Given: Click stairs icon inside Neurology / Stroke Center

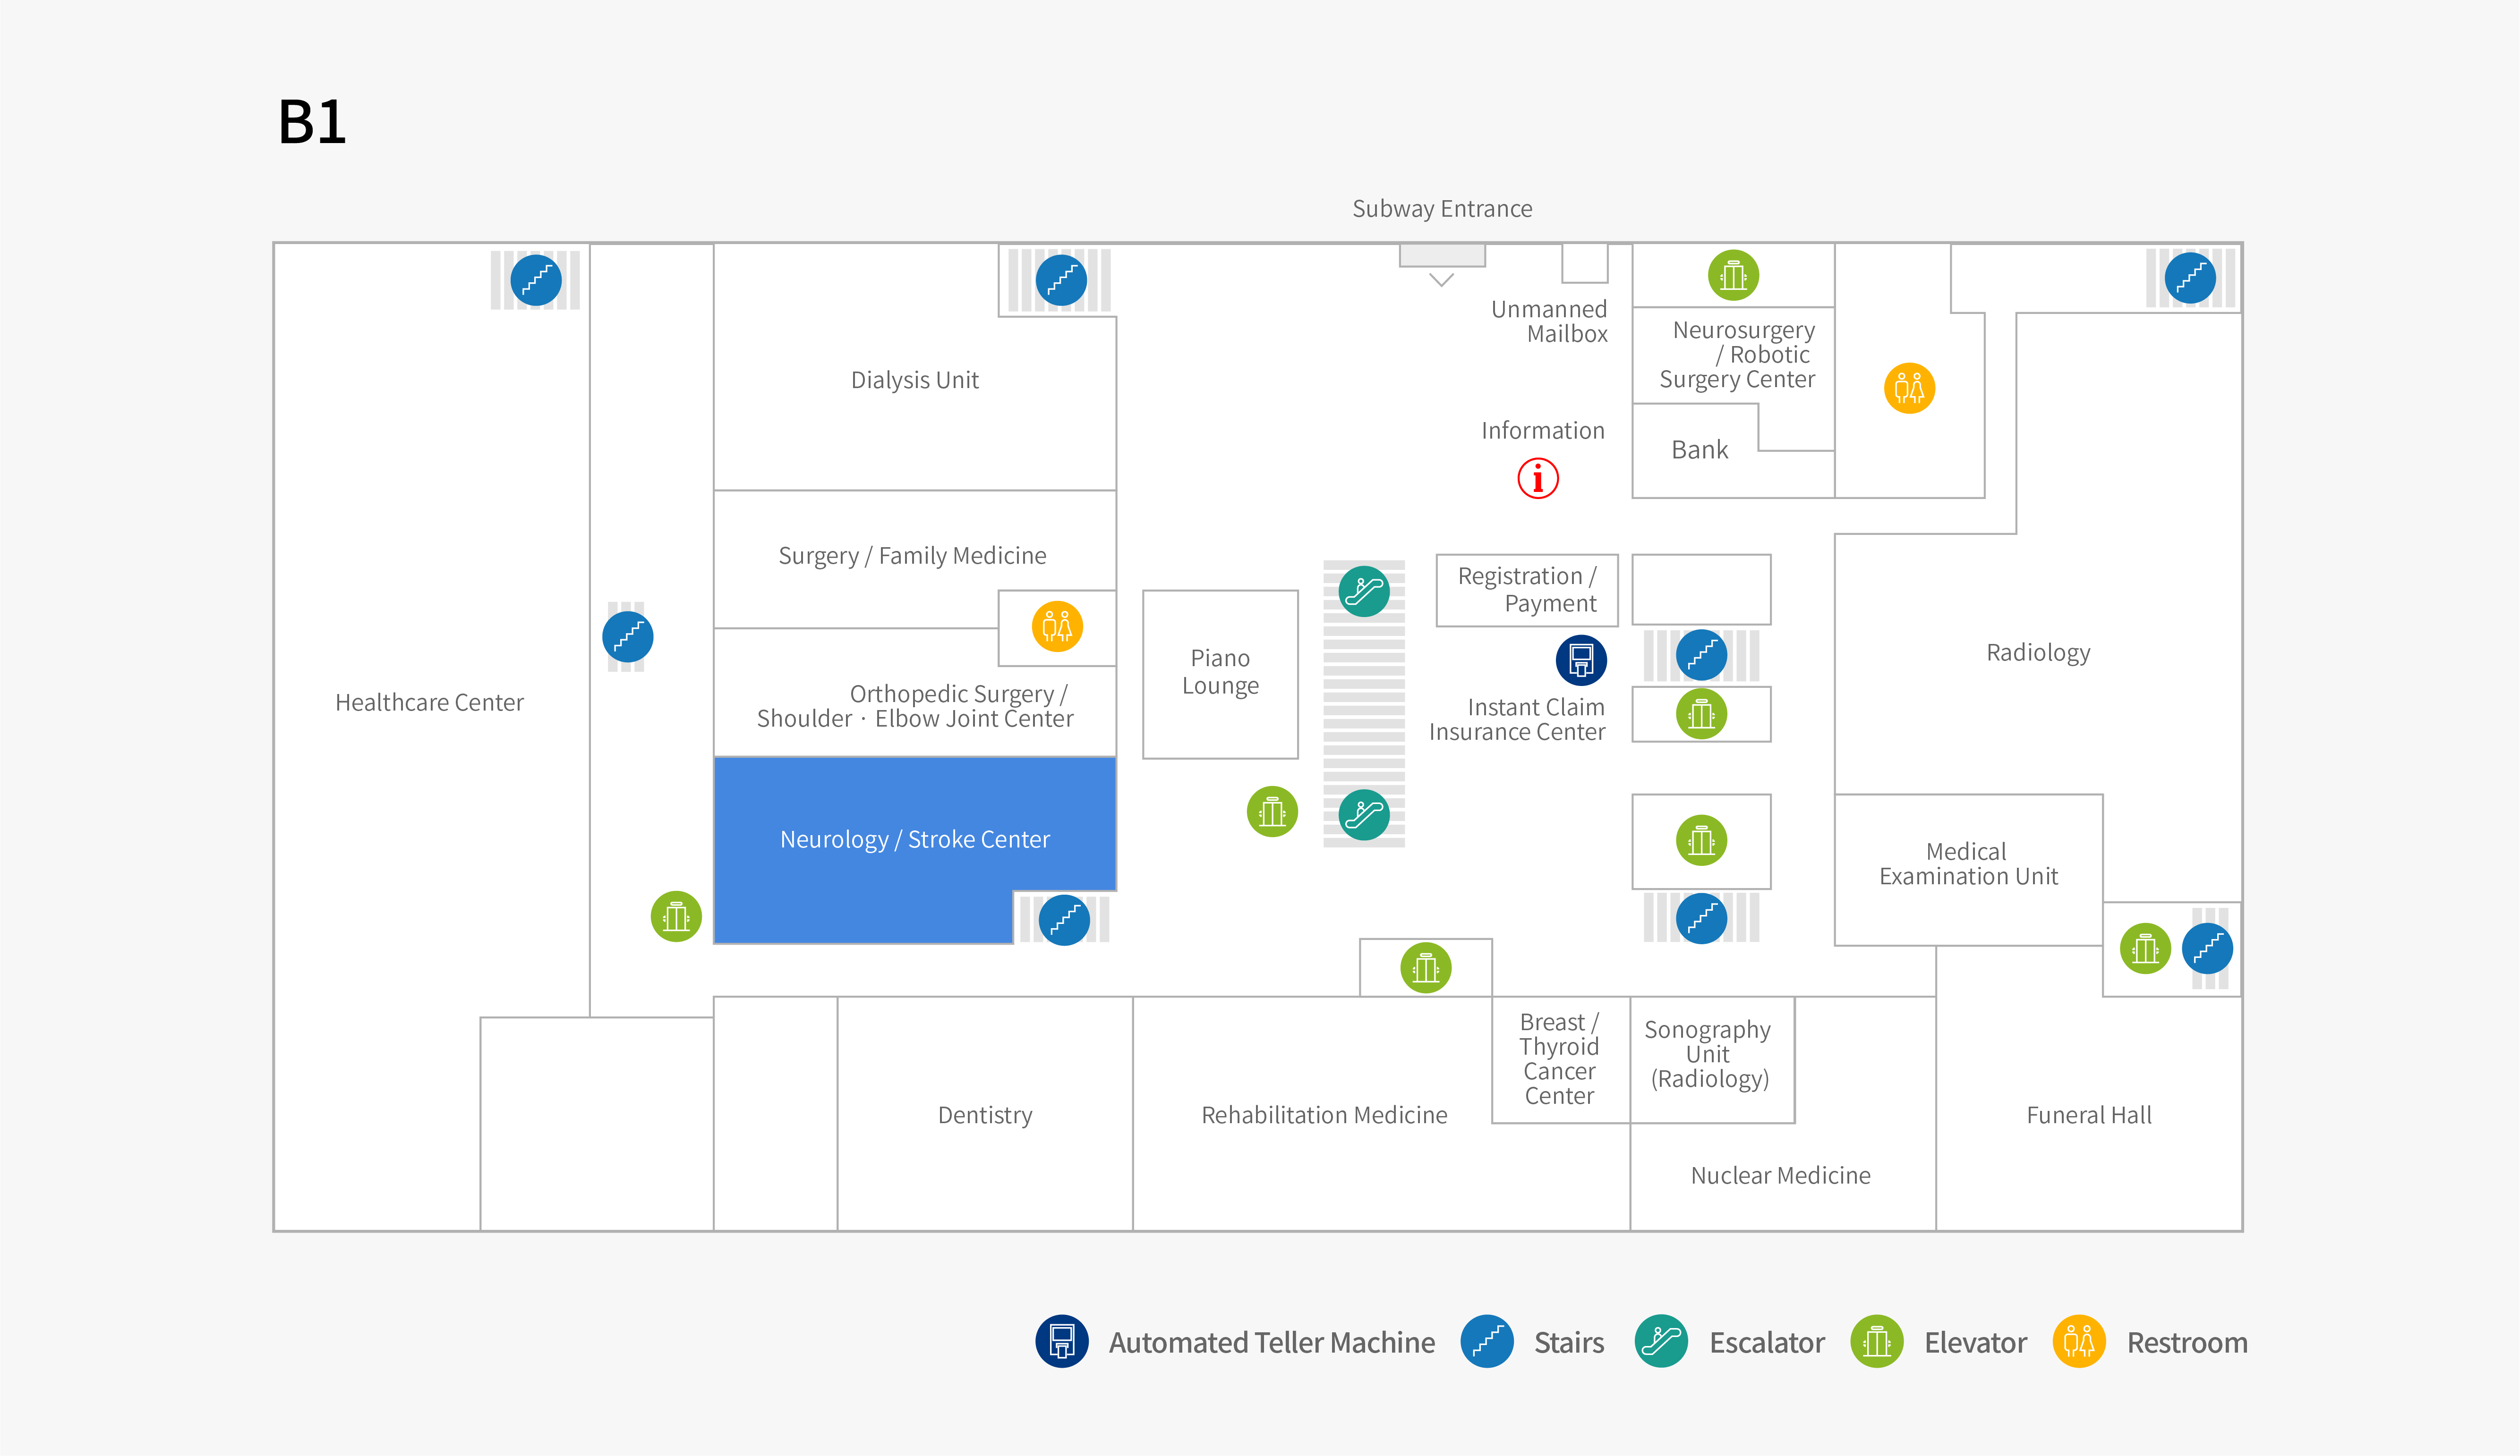Looking at the screenshot, I should pyautogui.click(x=1064, y=919).
